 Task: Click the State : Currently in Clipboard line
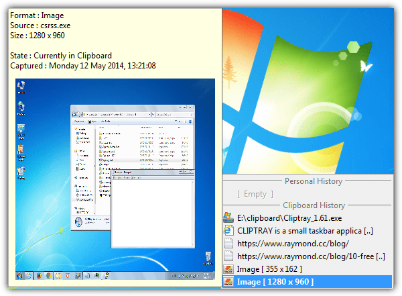61,56
